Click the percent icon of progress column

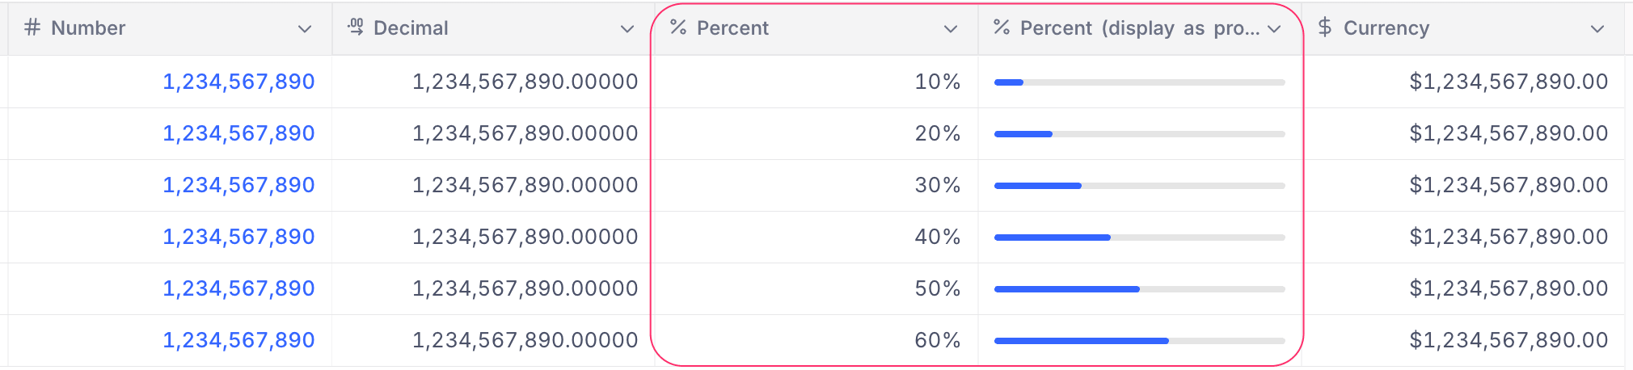pyautogui.click(x=1002, y=28)
